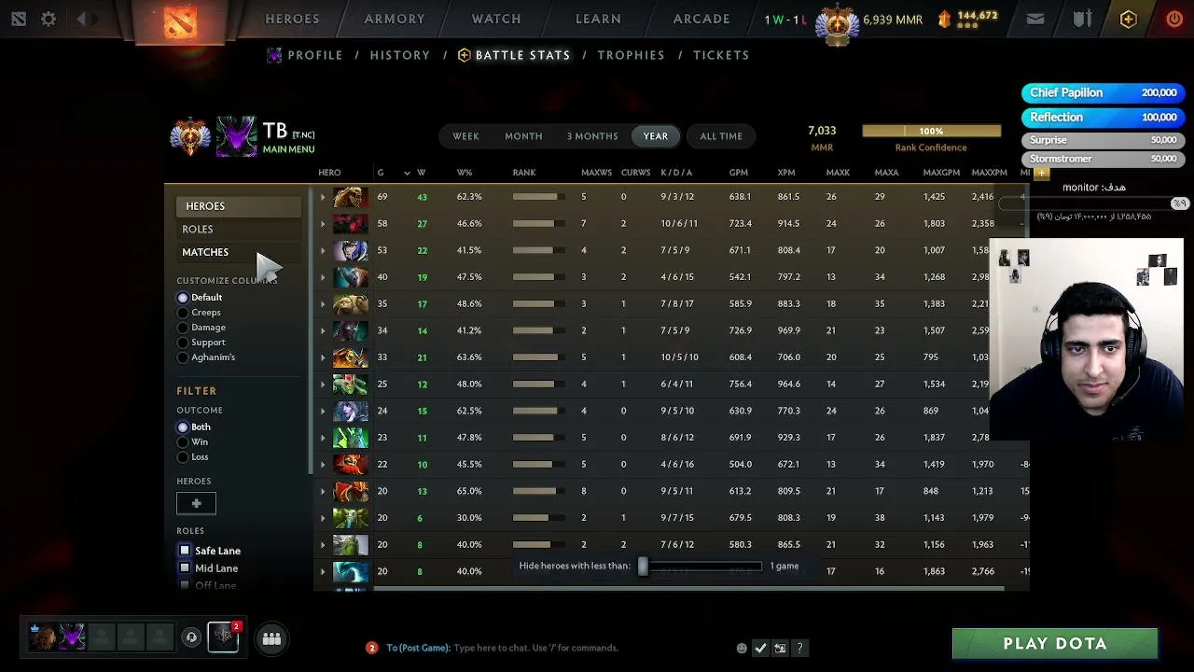Open the ROLES sidebar section
The width and height of the screenshot is (1194, 672).
click(238, 230)
